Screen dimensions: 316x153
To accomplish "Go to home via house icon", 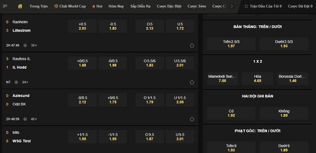I will (20, 6).
